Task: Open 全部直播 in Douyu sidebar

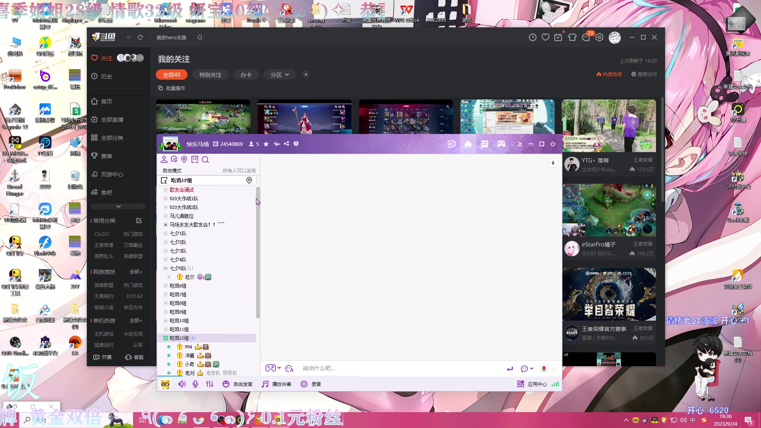Action: click(107, 120)
